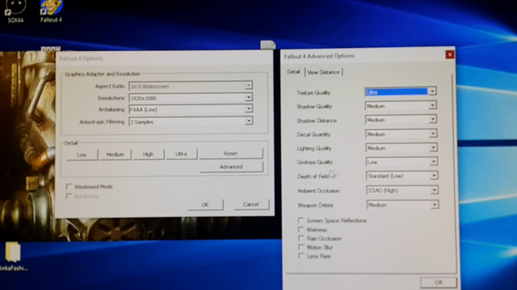
Task: Click the Reset detail button
Action: coord(231,153)
